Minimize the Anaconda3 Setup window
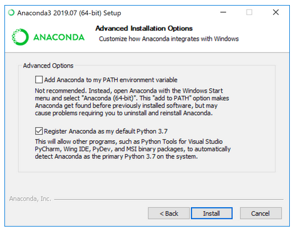The width and height of the screenshot is (293, 231). [x=224, y=13]
